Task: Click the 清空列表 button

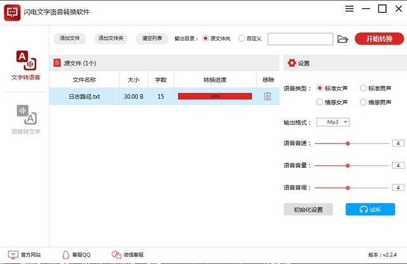Action: [x=152, y=38]
